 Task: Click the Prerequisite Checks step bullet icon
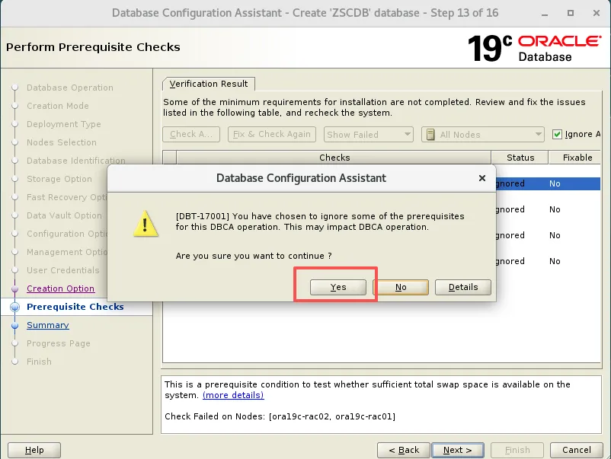[x=14, y=307]
